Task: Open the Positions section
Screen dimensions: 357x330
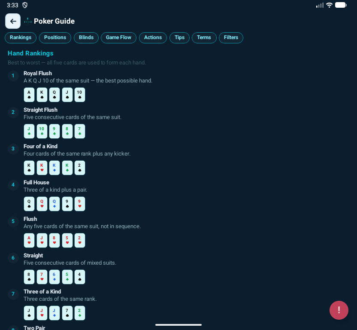Action: pos(55,38)
